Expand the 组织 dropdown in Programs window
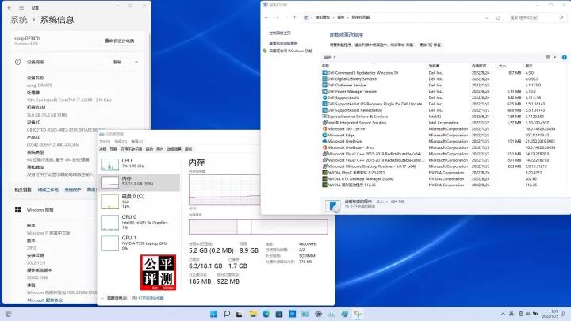Screen dimensions: 571x321 [330, 58]
